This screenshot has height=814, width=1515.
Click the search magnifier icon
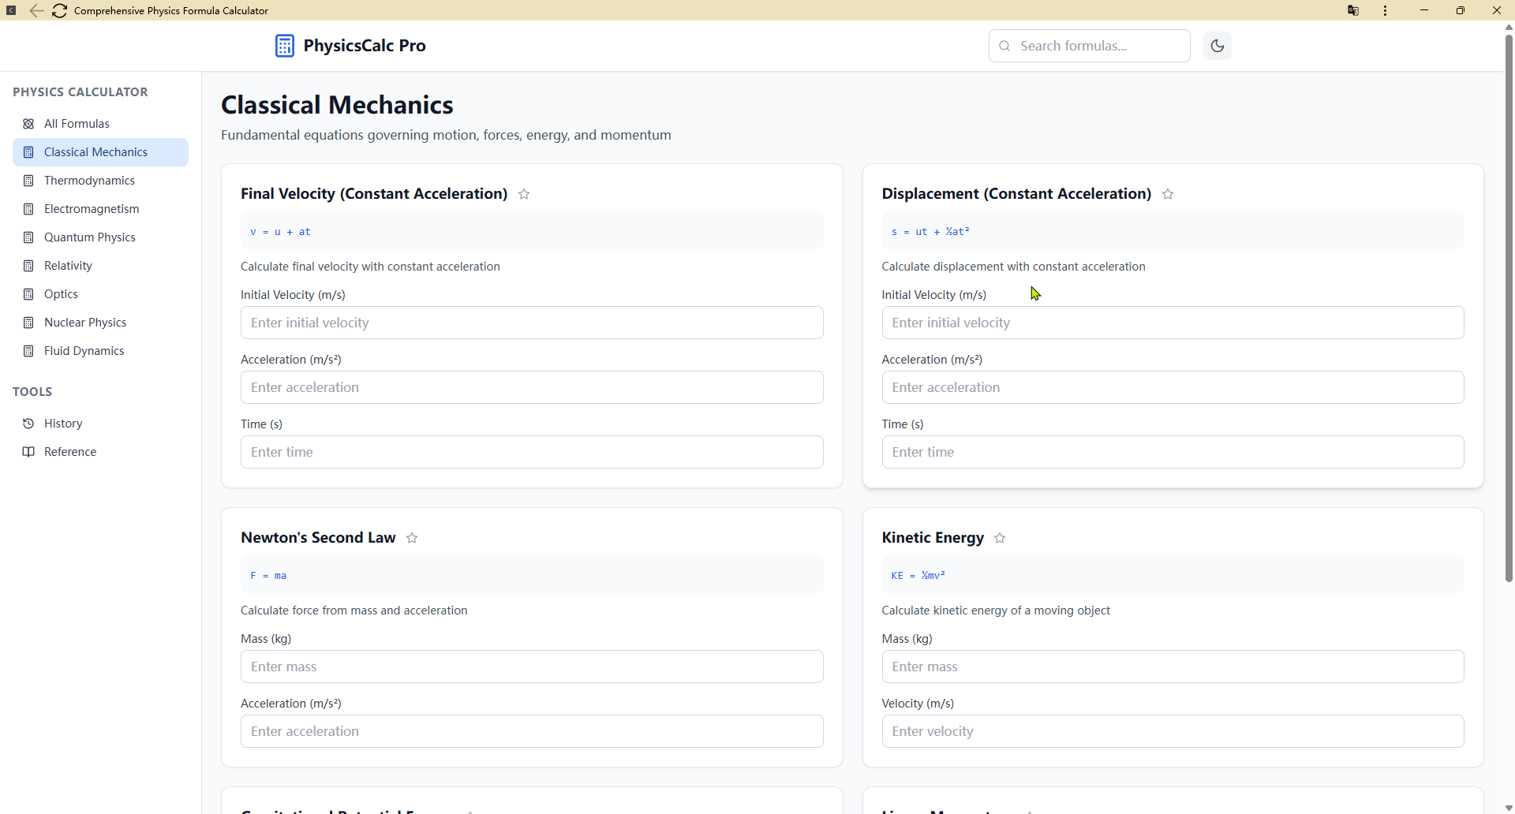tap(1004, 46)
